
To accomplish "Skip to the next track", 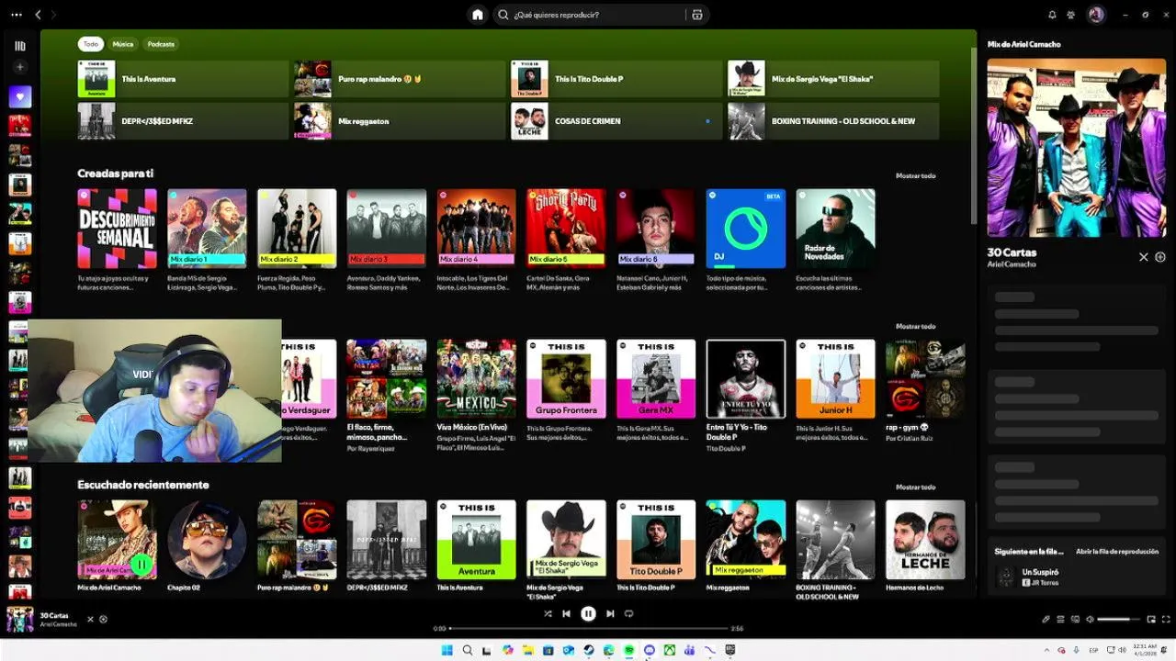I will (x=610, y=613).
